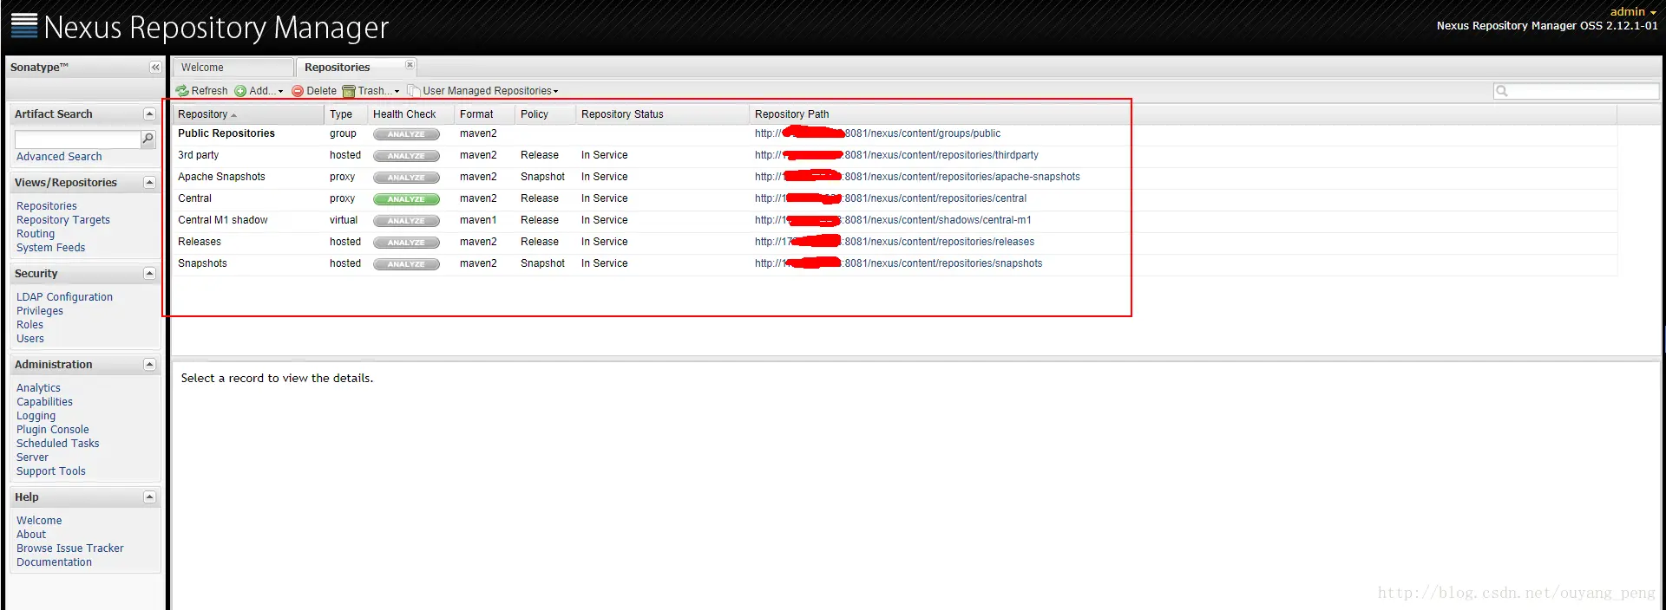This screenshot has width=1666, height=610.
Task: Open the Help Welcome link
Action: click(x=39, y=521)
